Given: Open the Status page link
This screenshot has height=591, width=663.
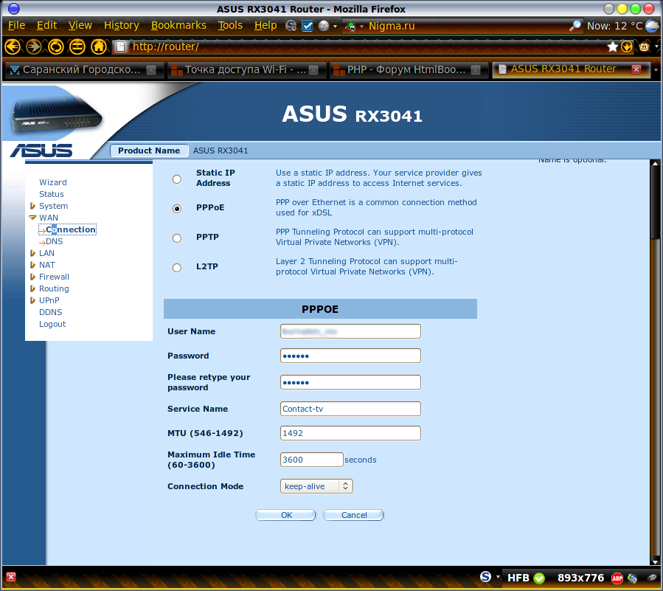Looking at the screenshot, I should [x=51, y=194].
